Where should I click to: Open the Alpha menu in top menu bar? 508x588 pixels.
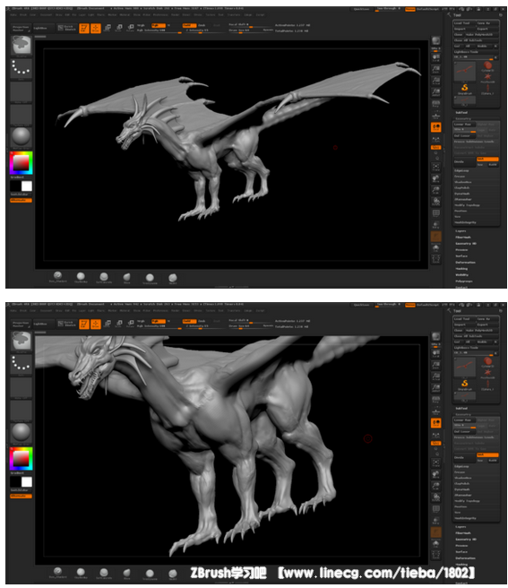13,15
